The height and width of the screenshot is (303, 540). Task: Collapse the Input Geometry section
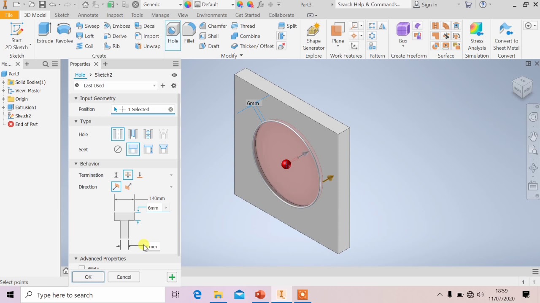tap(76, 98)
